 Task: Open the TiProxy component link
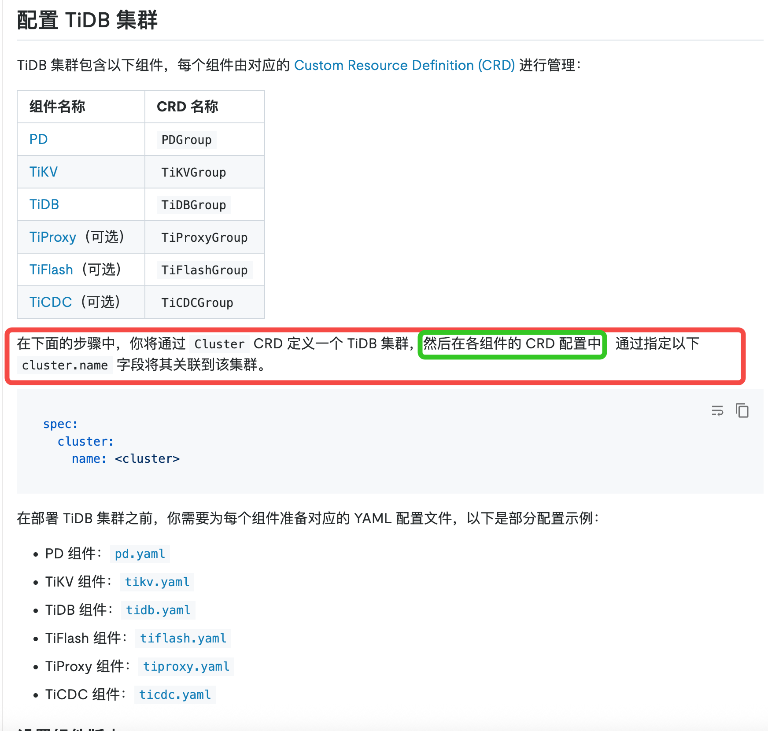[x=52, y=237]
